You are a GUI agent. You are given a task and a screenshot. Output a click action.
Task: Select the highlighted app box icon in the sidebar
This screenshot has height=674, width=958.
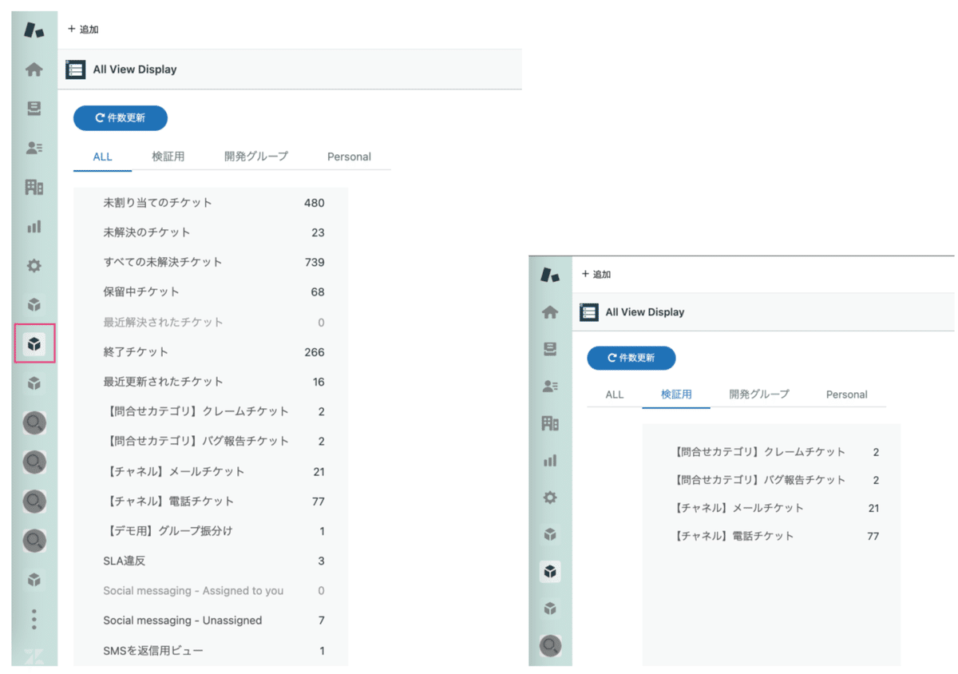(34, 343)
